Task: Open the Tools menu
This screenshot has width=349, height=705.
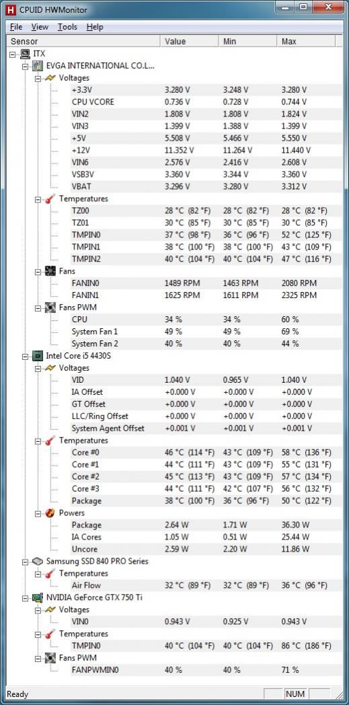Action: pos(67,27)
